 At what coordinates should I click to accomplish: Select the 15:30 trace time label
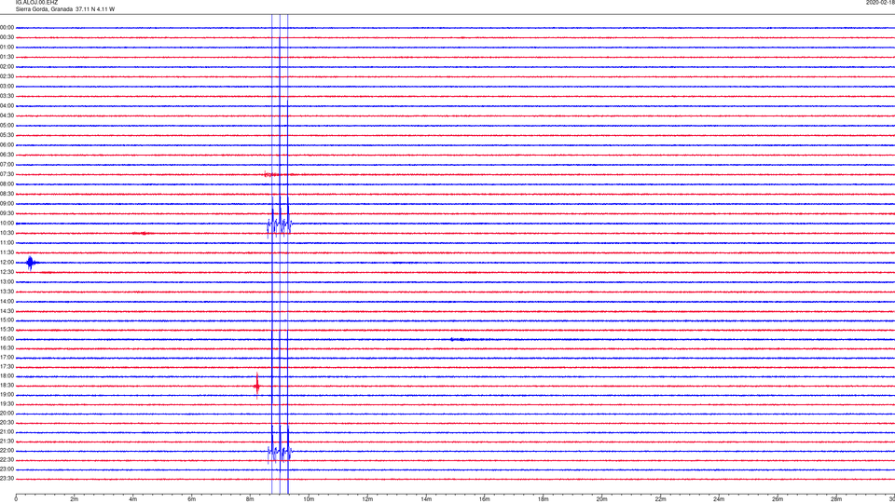coord(7,330)
